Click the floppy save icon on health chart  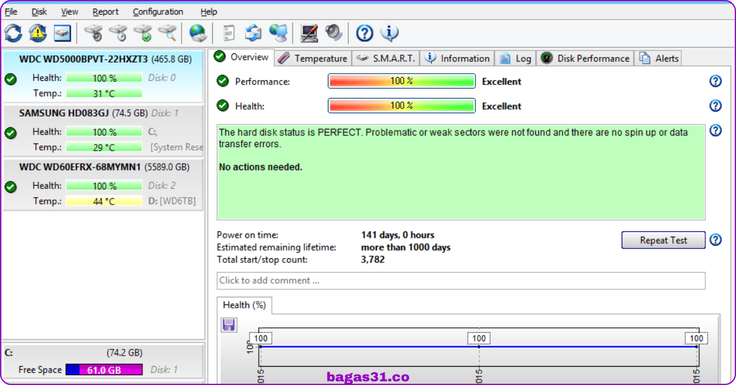pyautogui.click(x=229, y=325)
